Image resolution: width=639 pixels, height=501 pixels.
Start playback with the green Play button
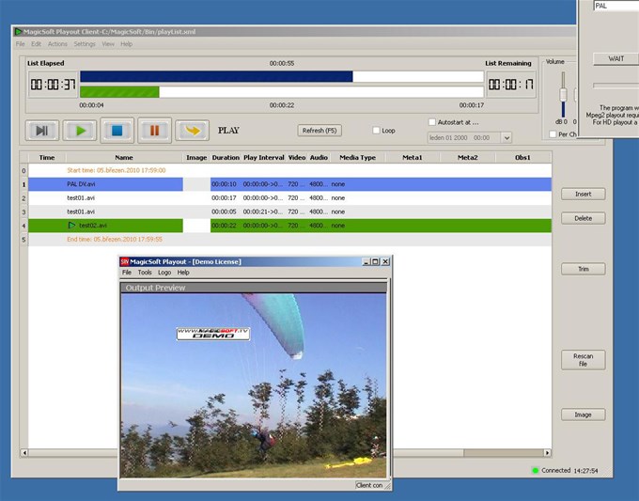pyautogui.click(x=80, y=131)
